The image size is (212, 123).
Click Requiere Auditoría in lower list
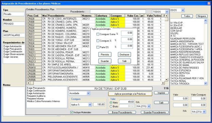36,96
